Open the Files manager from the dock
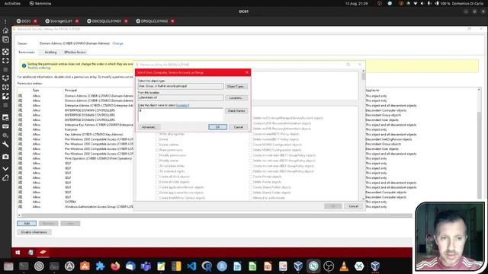488x274 pixels. 8,266
